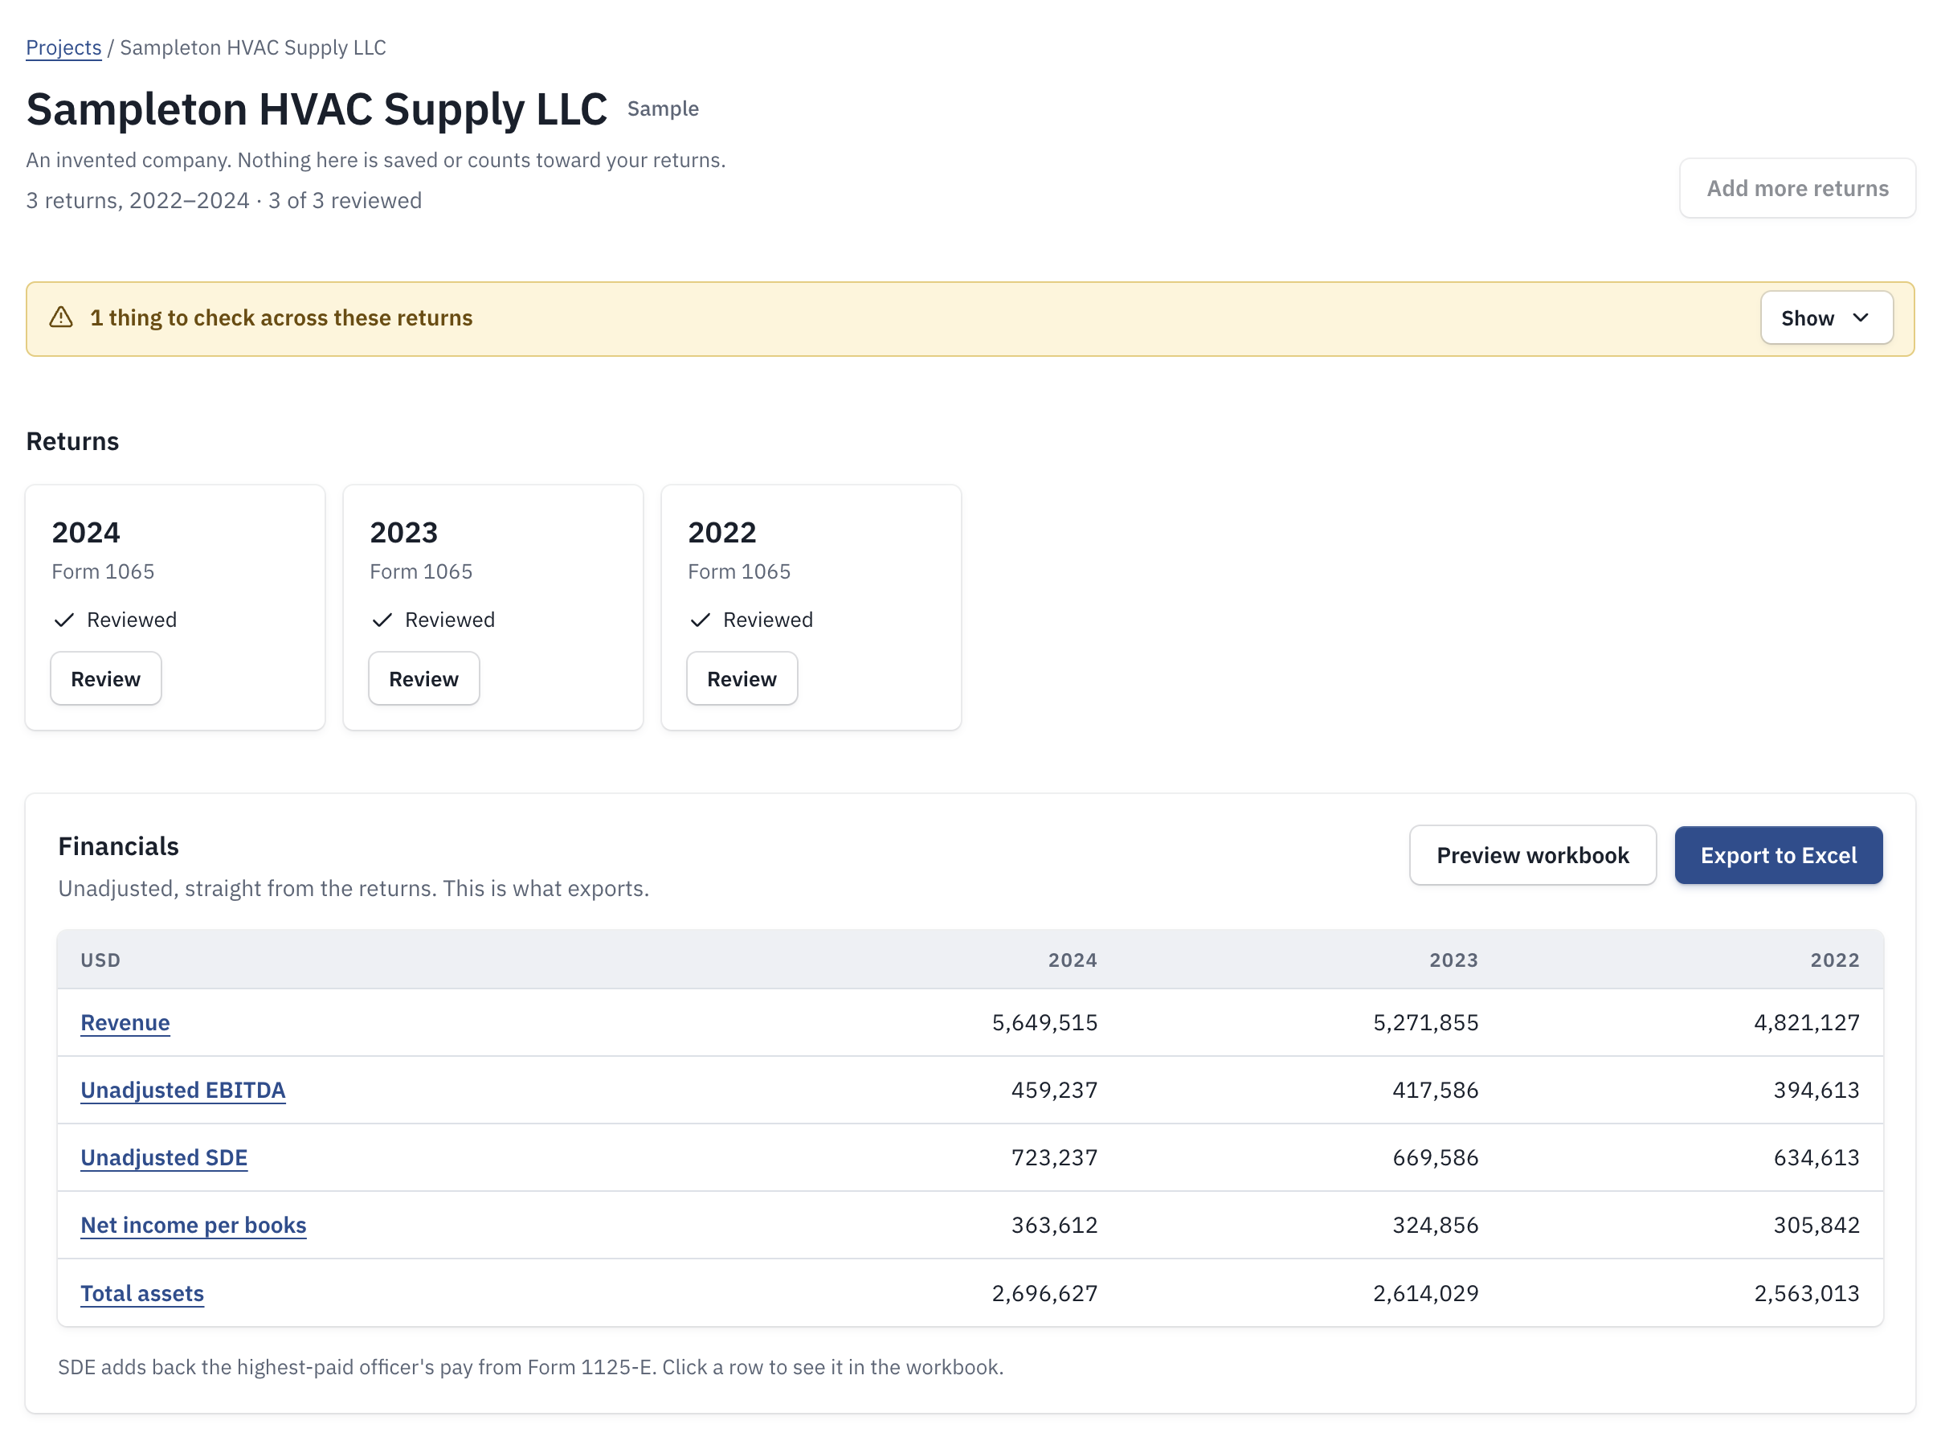Click the 2024 card year heading

click(x=86, y=532)
